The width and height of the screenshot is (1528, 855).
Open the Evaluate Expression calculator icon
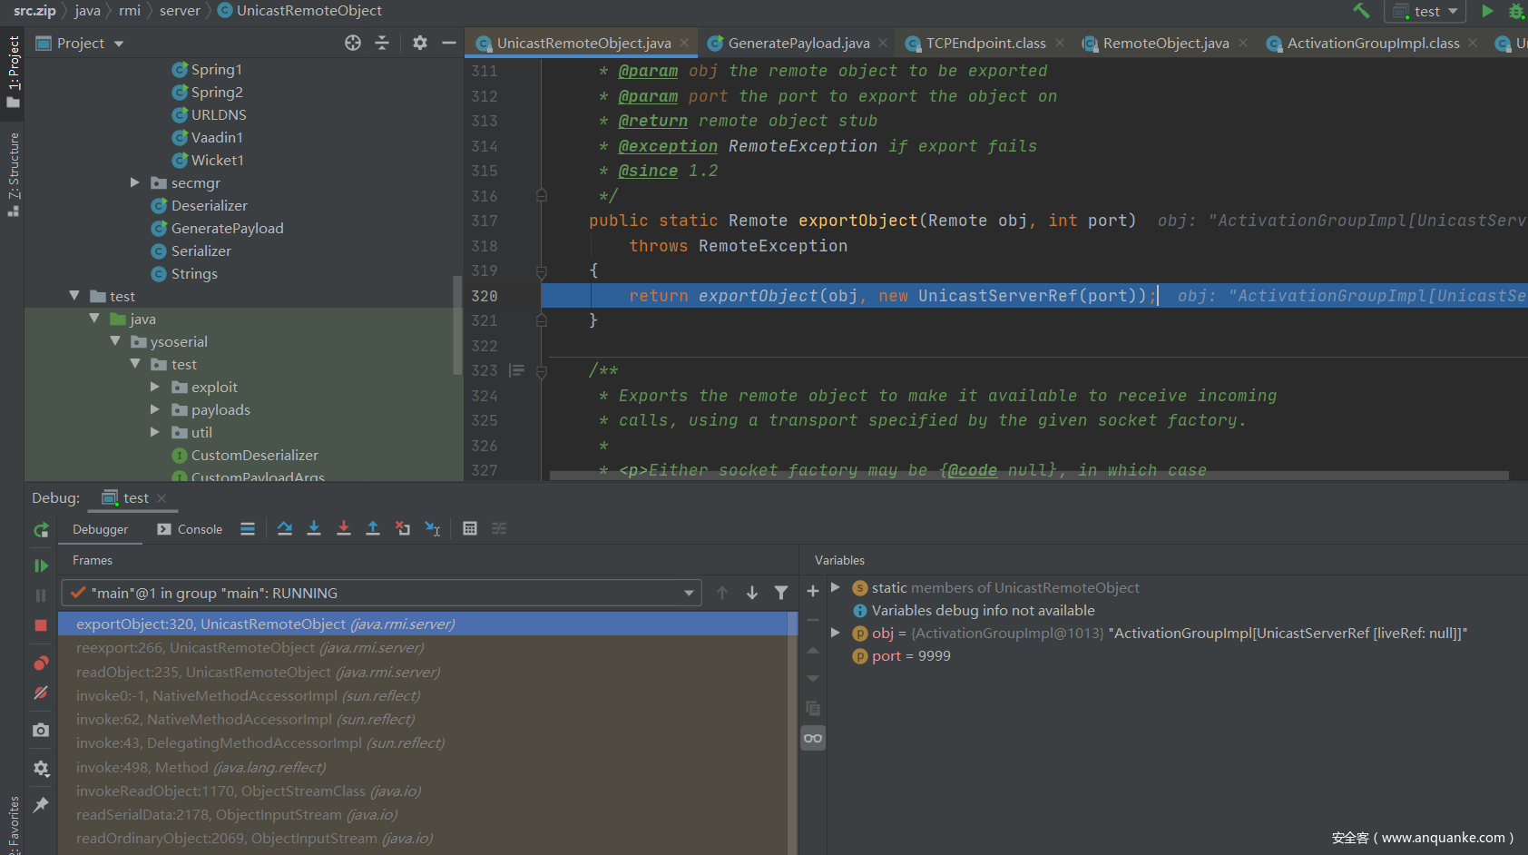click(470, 529)
